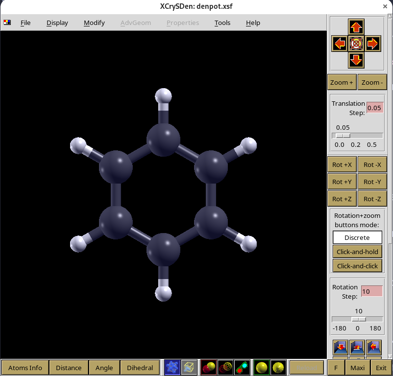This screenshot has width=393, height=376.
Task: Toggle the blue crystal cell display icon
Action: [172, 367]
